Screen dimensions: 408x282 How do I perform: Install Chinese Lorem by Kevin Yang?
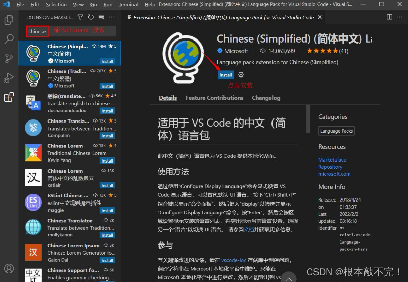click(107, 161)
